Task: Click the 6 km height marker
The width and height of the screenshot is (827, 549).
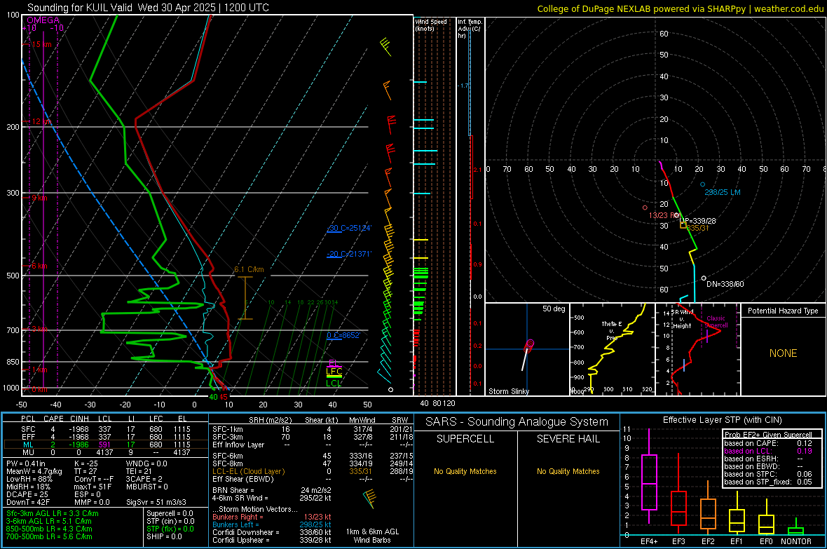Action: [39, 266]
